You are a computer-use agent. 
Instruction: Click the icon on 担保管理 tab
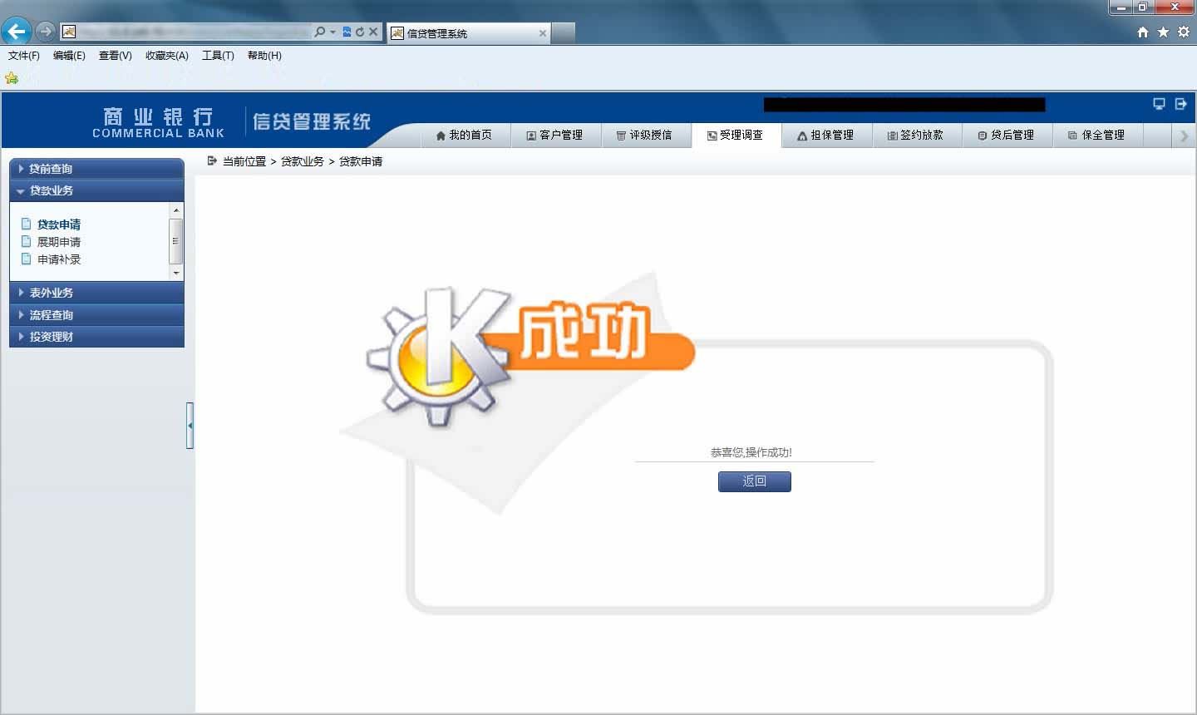tap(802, 136)
